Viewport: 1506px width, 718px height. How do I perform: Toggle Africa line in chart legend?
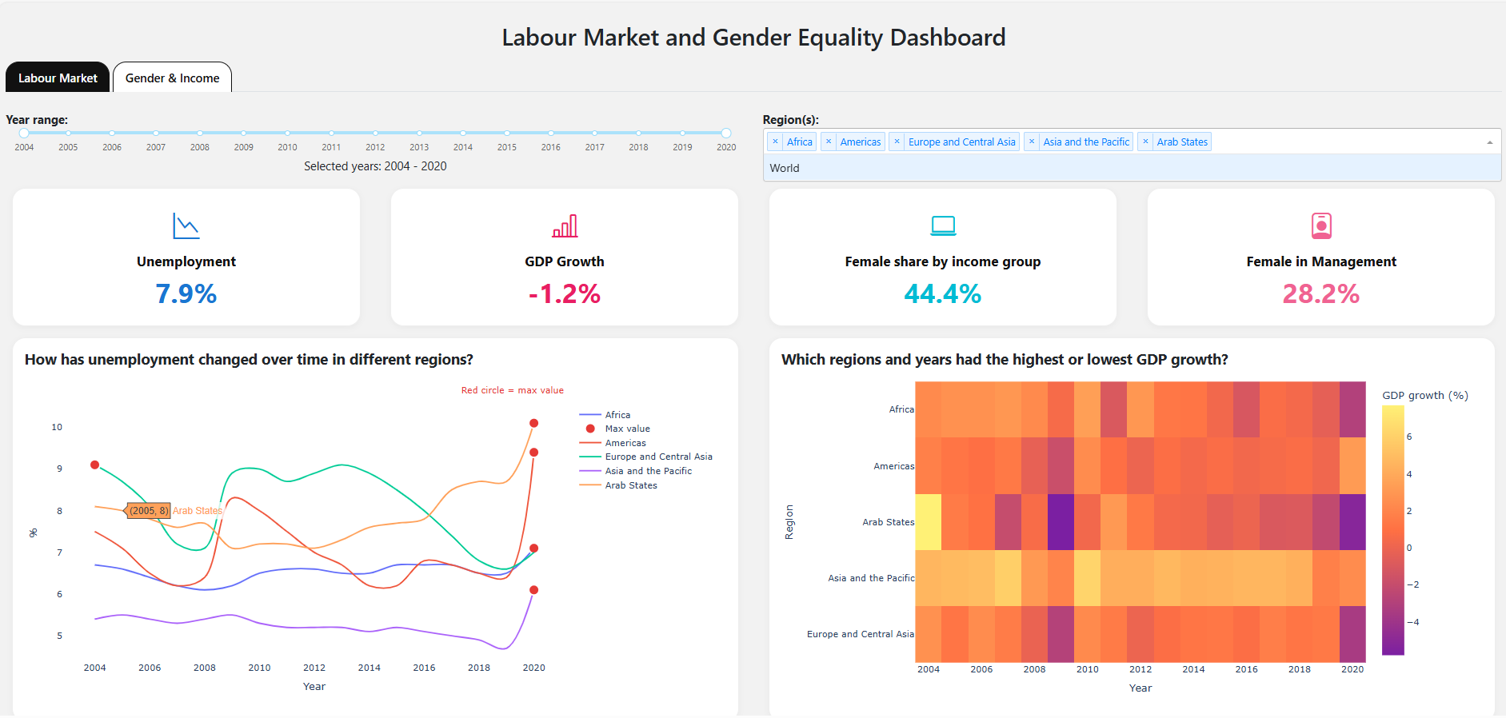(x=617, y=415)
